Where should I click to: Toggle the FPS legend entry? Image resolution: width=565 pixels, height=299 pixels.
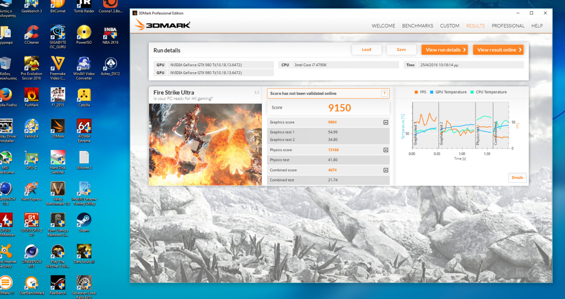(420, 92)
